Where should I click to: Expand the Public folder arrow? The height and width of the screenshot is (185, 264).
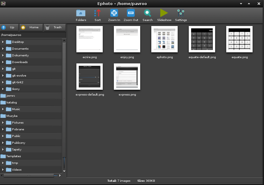coord(3,136)
